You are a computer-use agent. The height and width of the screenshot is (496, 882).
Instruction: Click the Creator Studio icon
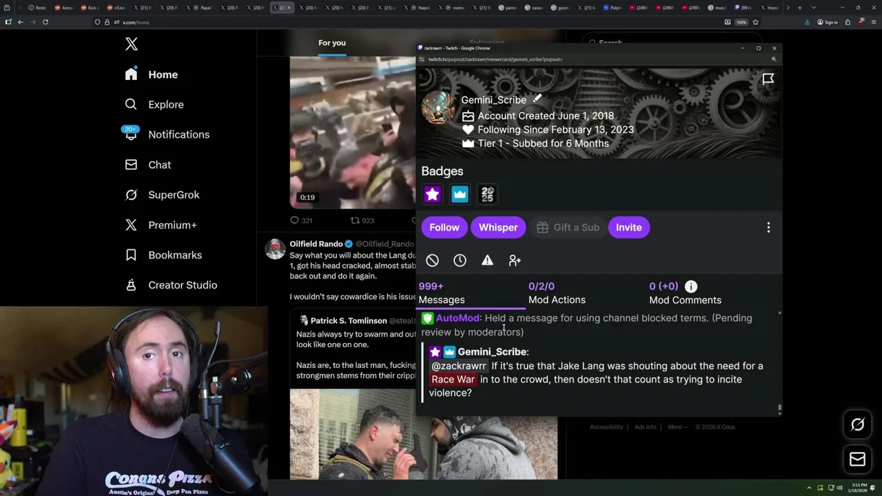point(131,285)
